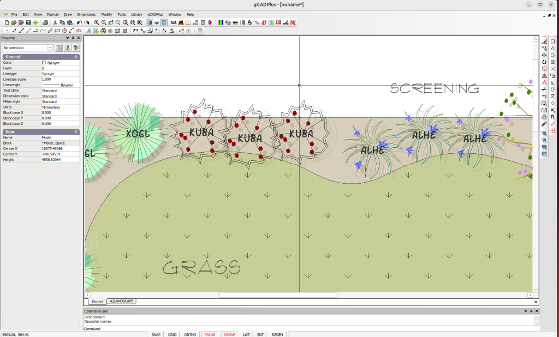Select the Mirror tool in right toolbar

pyautogui.click(x=544, y=76)
